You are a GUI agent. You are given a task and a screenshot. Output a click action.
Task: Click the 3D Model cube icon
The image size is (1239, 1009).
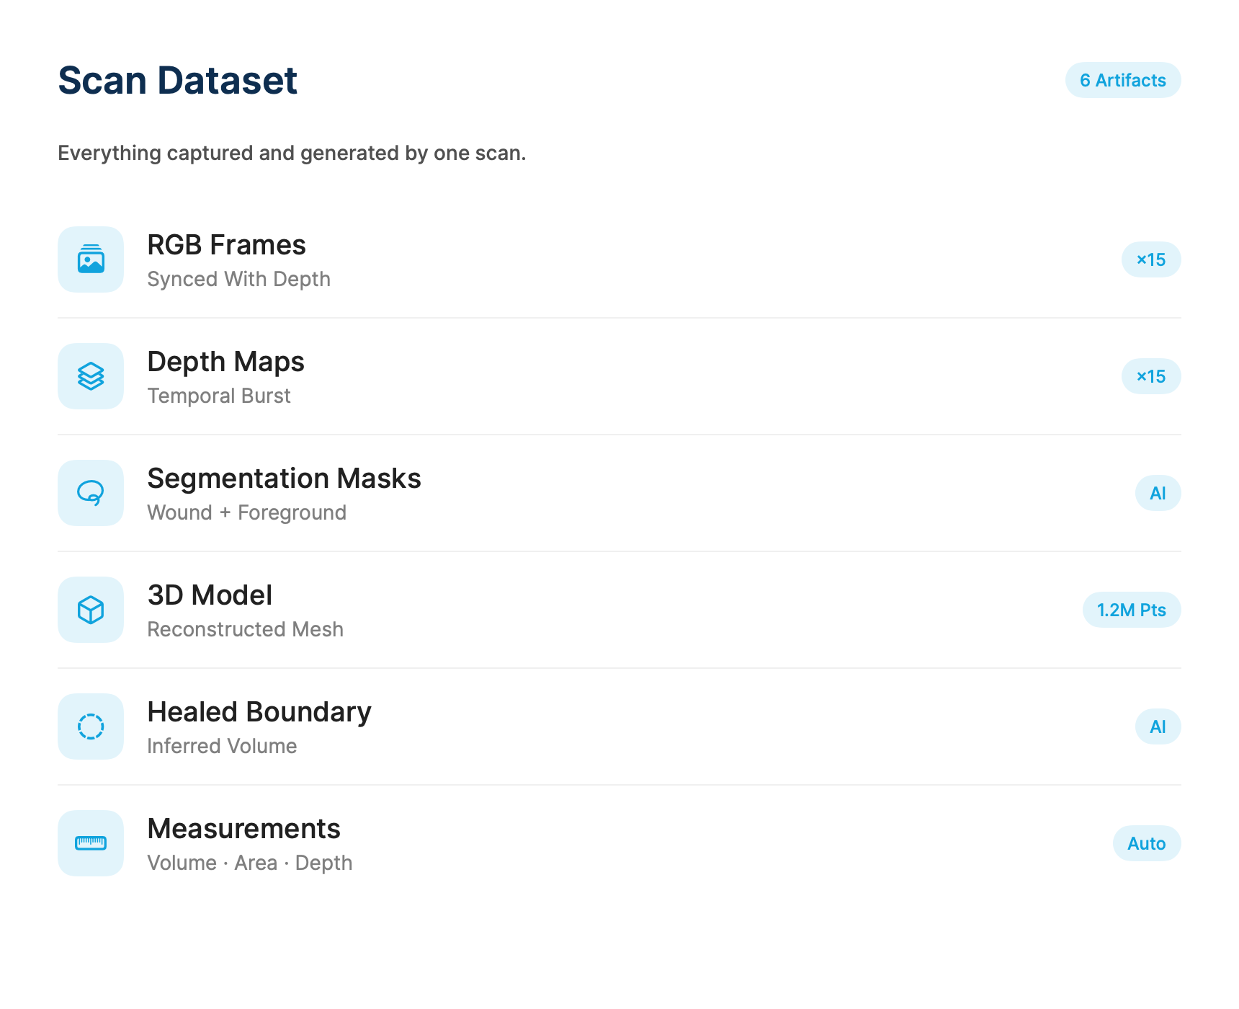tap(91, 610)
